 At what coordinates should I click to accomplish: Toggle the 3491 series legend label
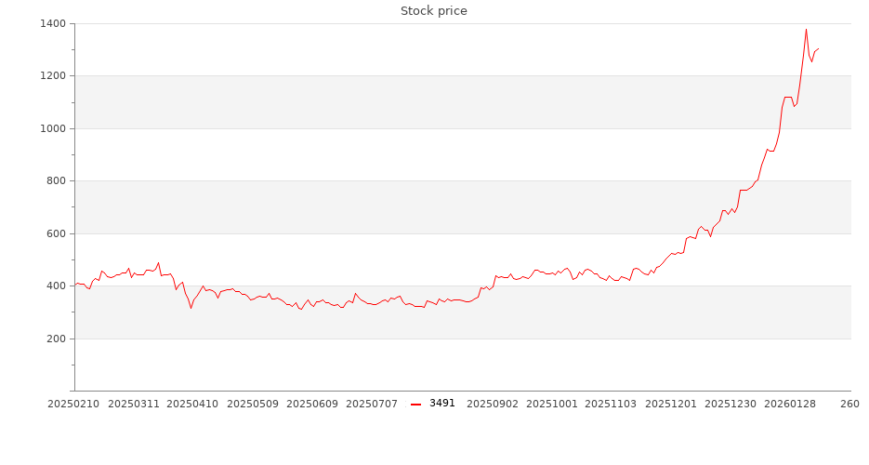442,404
